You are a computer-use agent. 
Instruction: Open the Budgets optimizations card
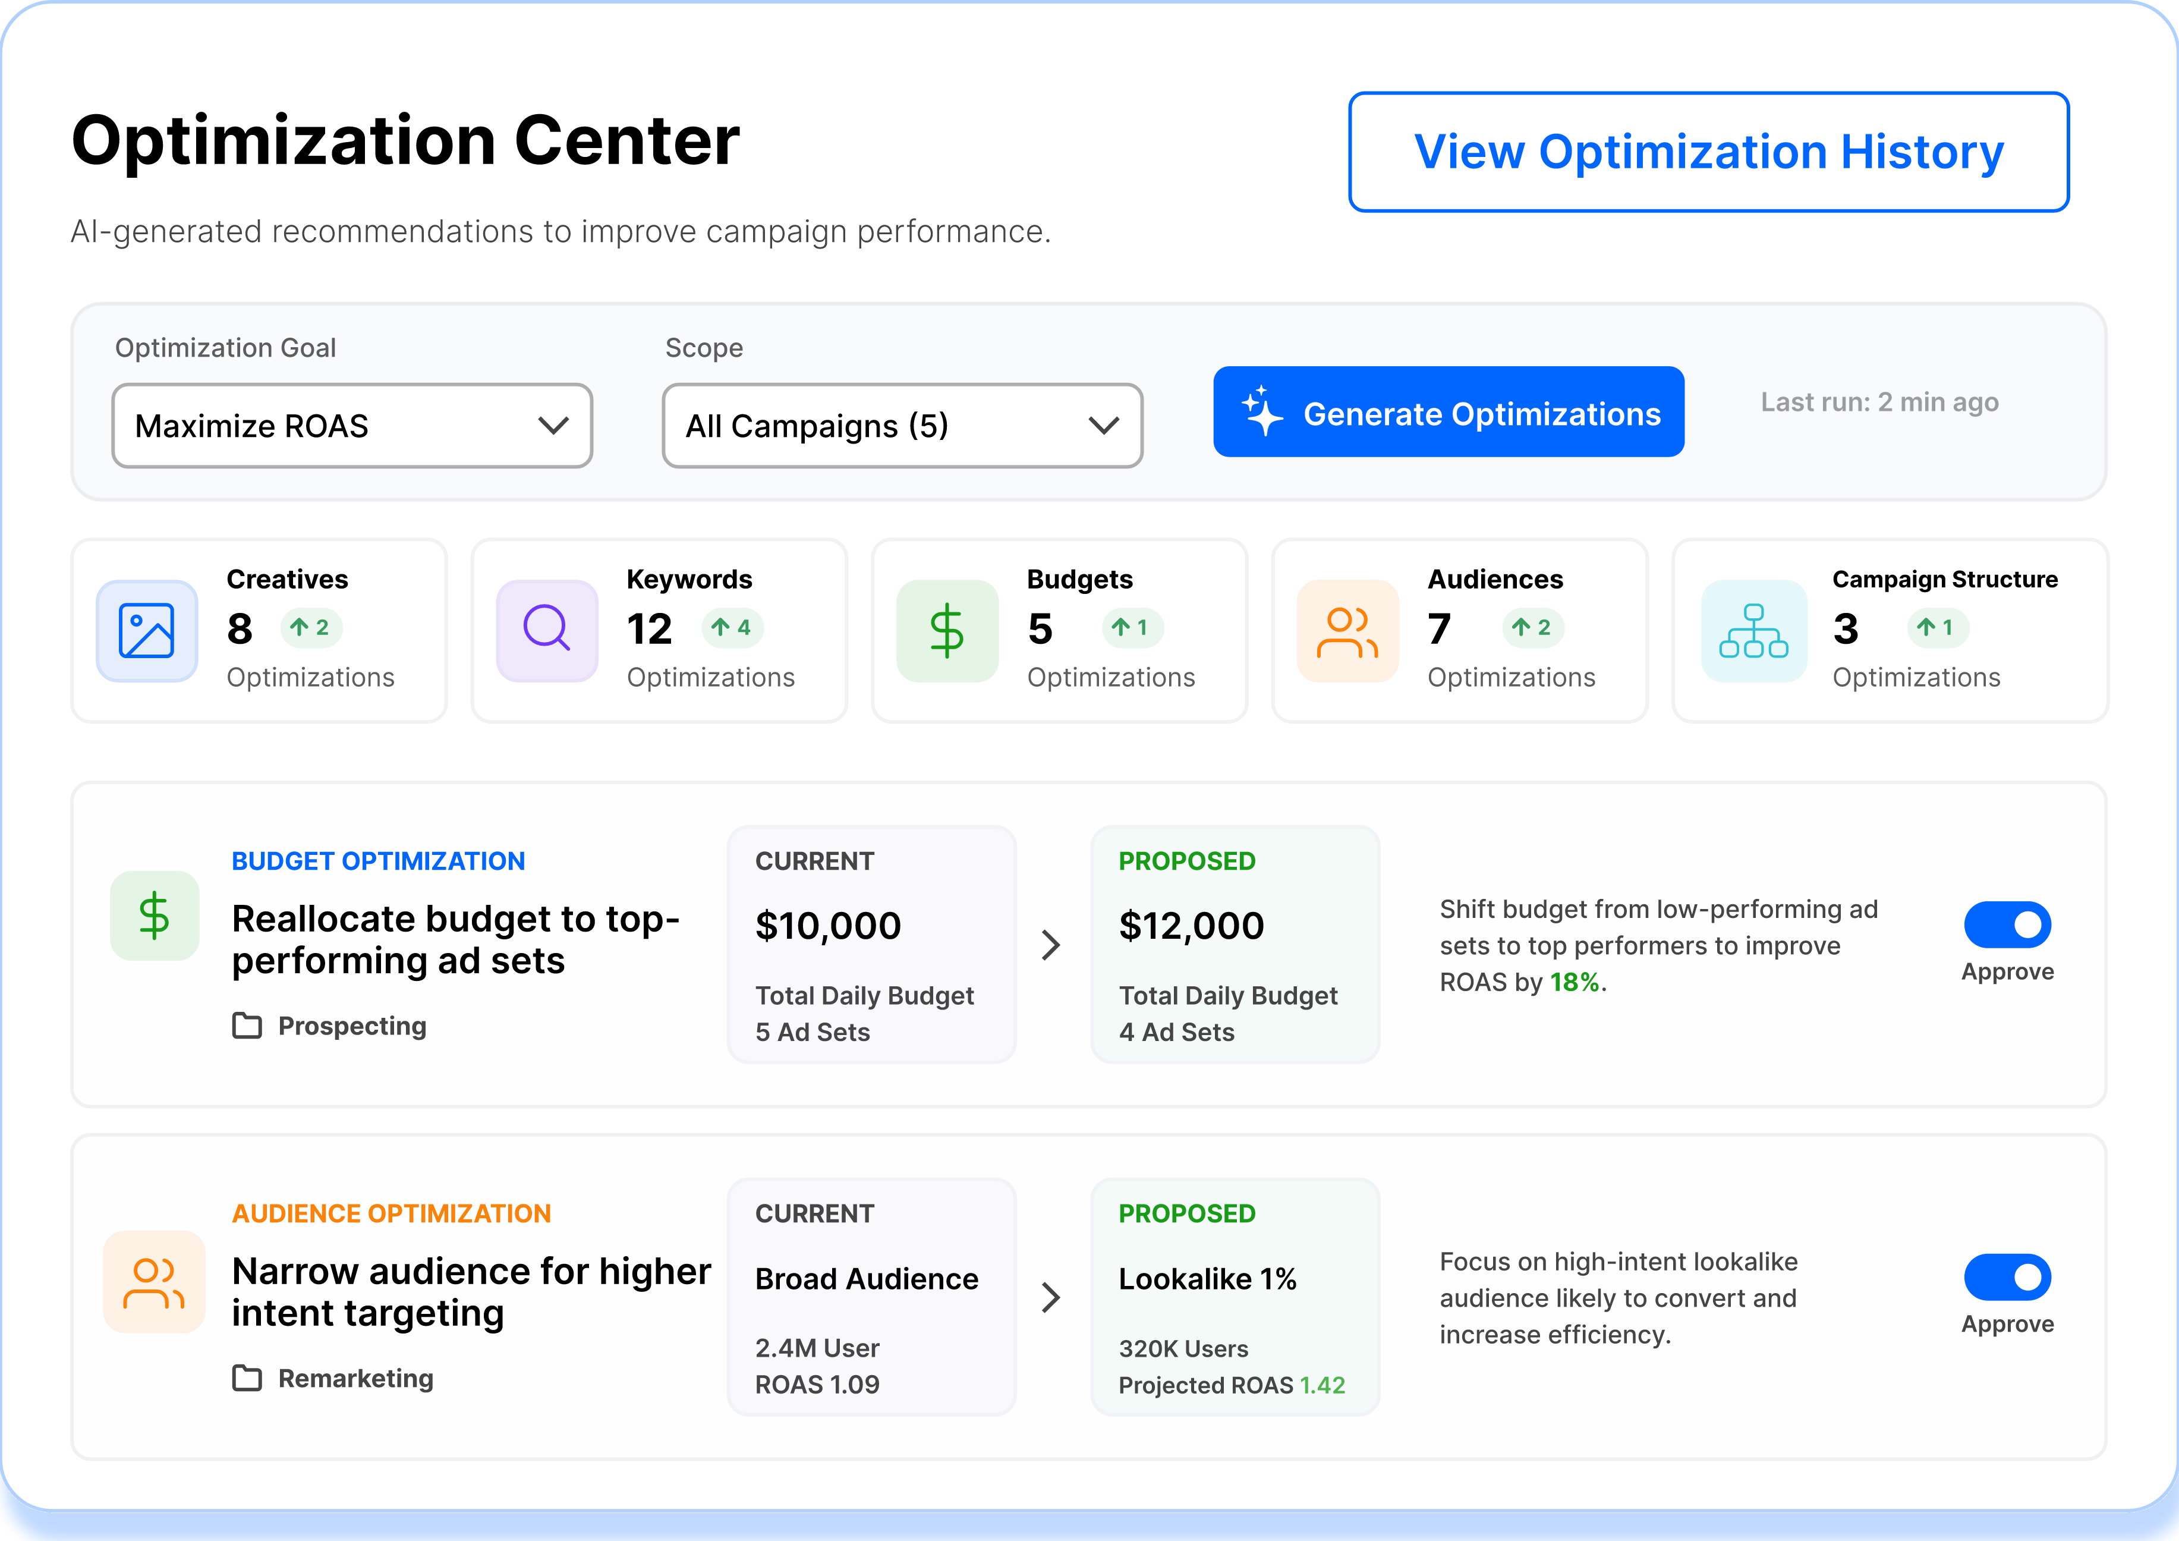point(1059,630)
